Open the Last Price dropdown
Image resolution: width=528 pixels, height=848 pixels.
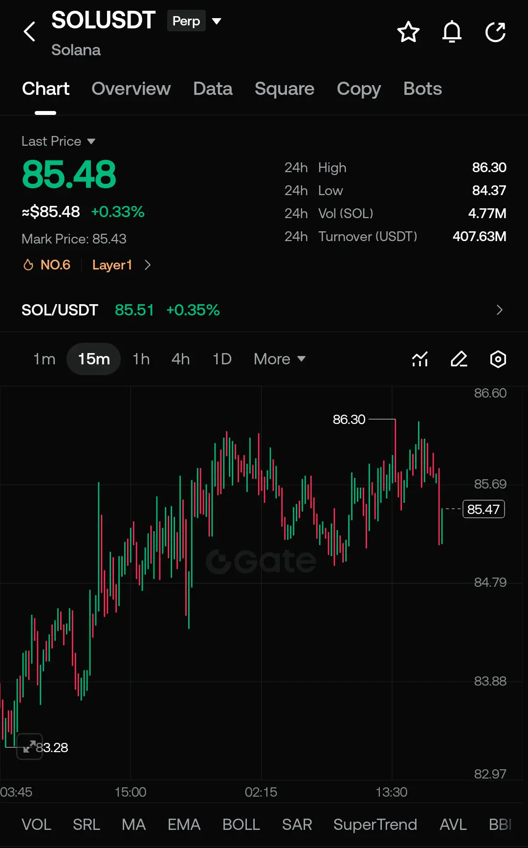tap(58, 141)
